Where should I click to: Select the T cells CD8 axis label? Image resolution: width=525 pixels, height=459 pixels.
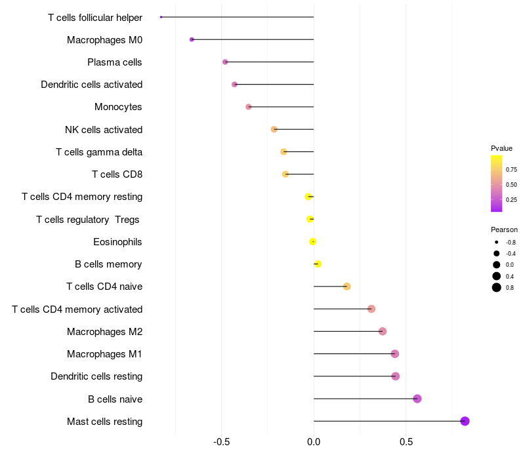coord(117,174)
